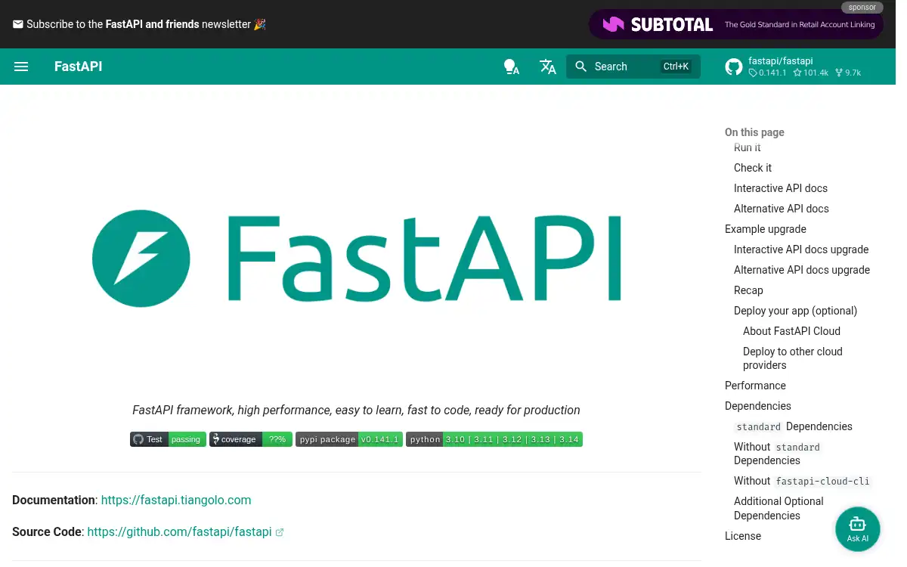Click the SUBTOTAL sponsor banner
907x567 pixels.
tap(735, 24)
